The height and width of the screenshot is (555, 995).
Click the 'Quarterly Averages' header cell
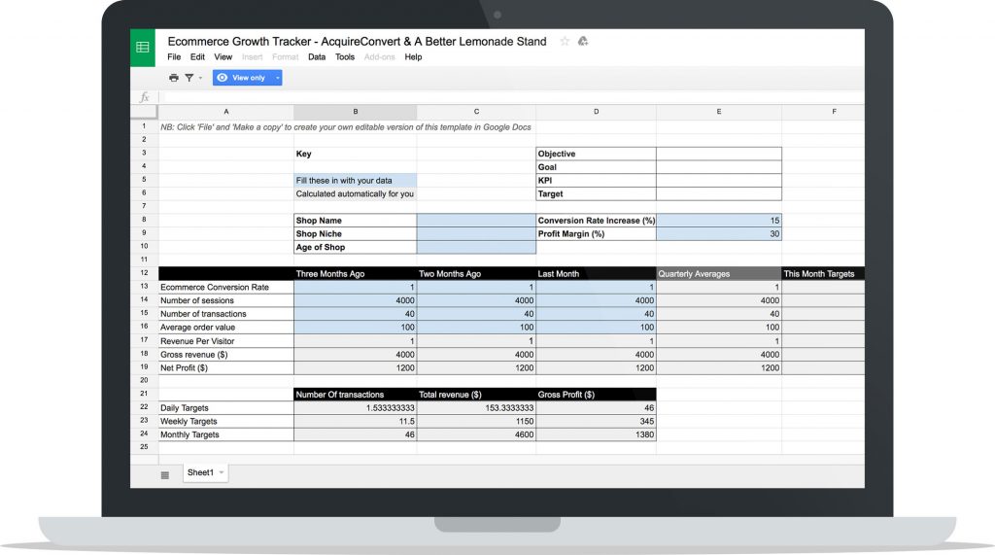click(x=719, y=274)
